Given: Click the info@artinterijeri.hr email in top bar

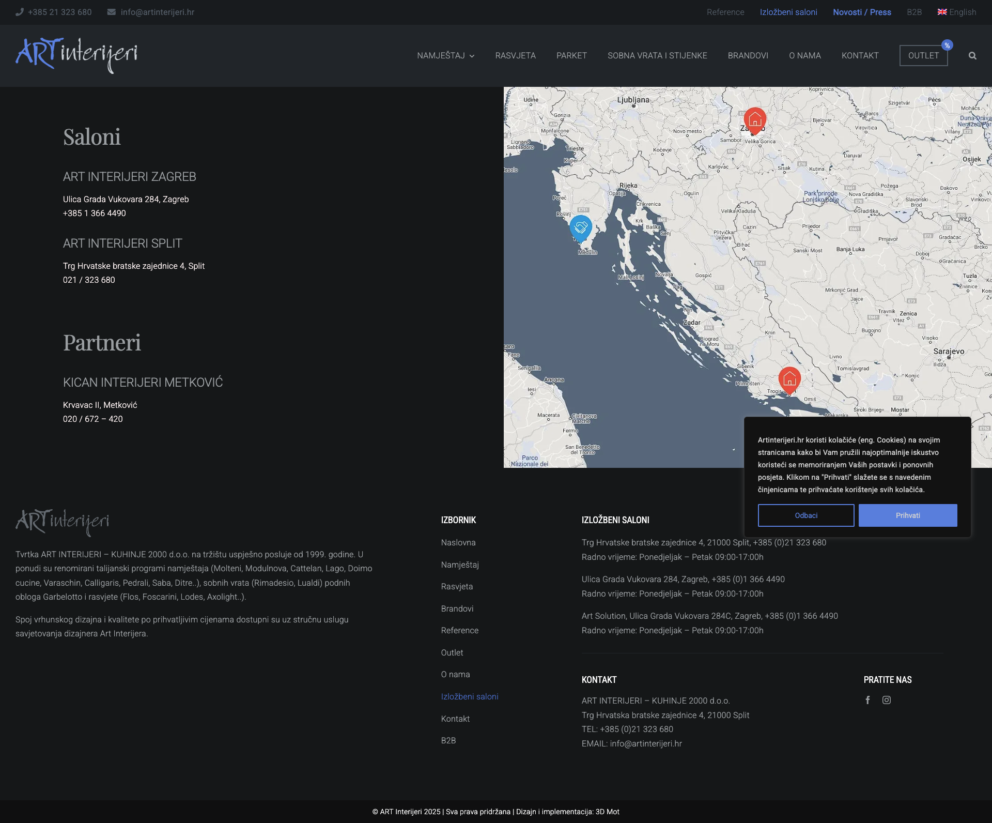Looking at the screenshot, I should pyautogui.click(x=157, y=12).
